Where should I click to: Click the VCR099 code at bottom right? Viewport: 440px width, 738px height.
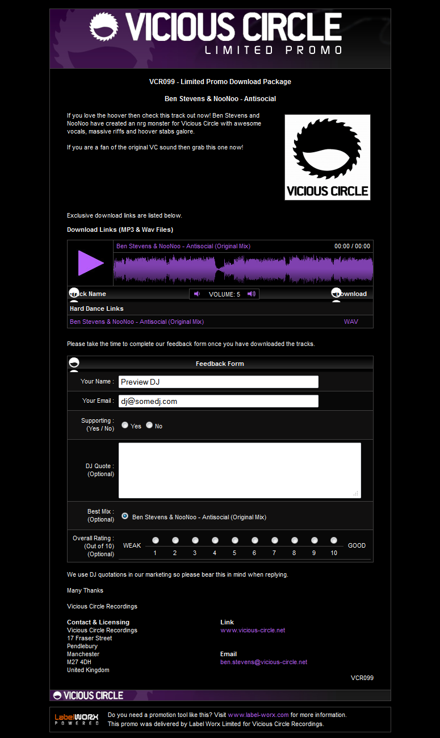pos(362,678)
